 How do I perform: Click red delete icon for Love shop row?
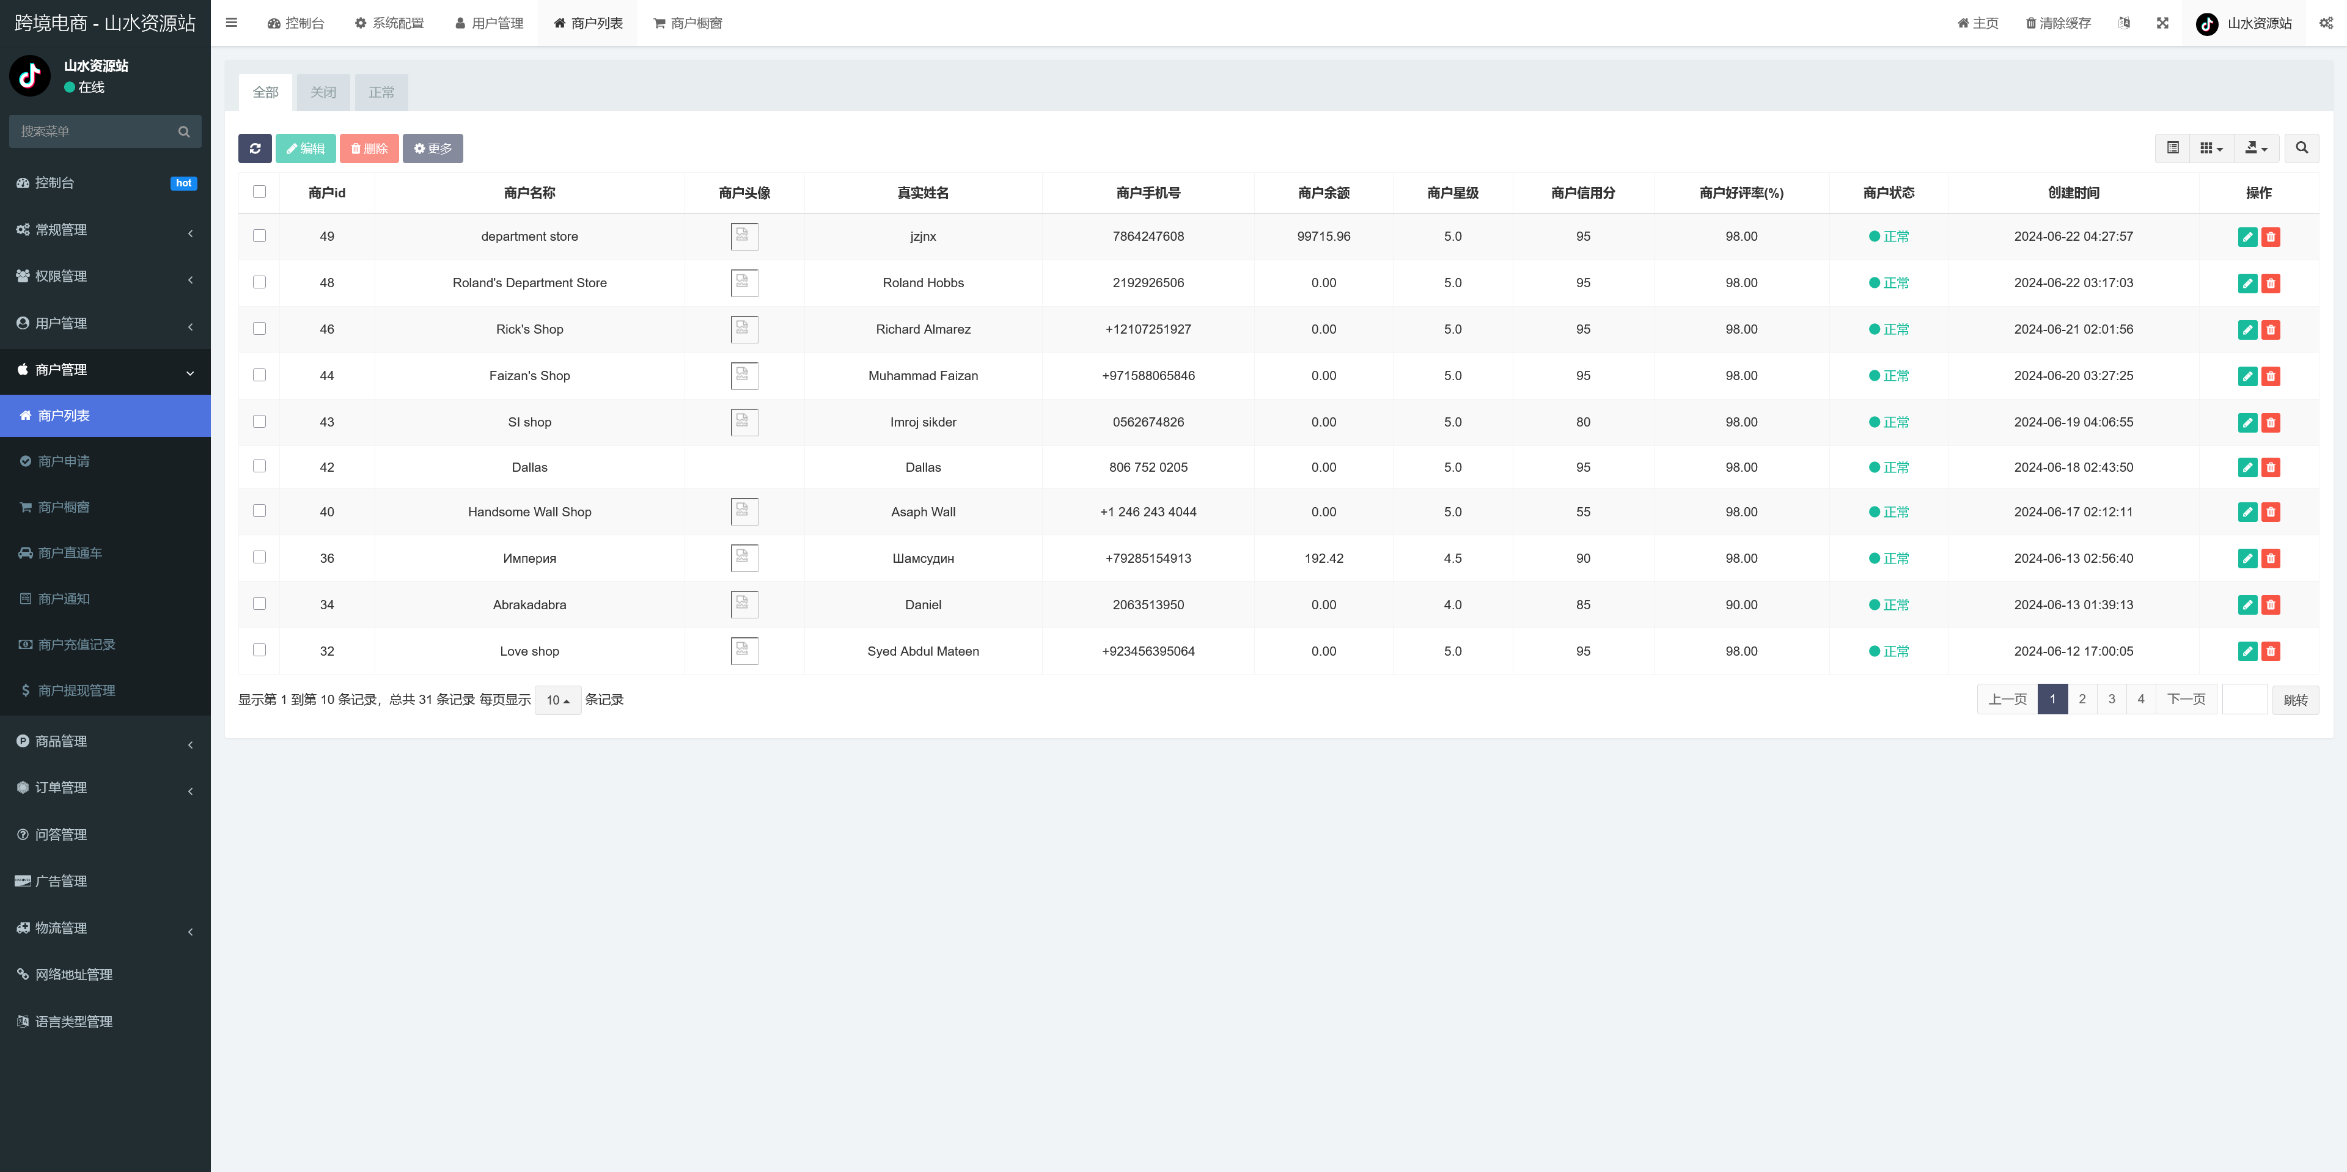(x=2271, y=651)
